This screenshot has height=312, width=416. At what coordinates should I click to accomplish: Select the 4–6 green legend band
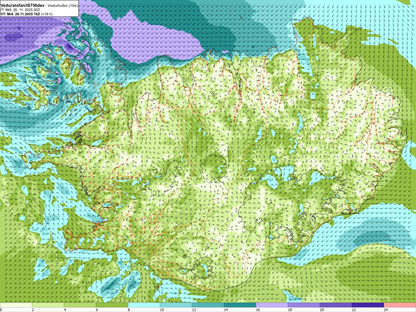click(80, 305)
